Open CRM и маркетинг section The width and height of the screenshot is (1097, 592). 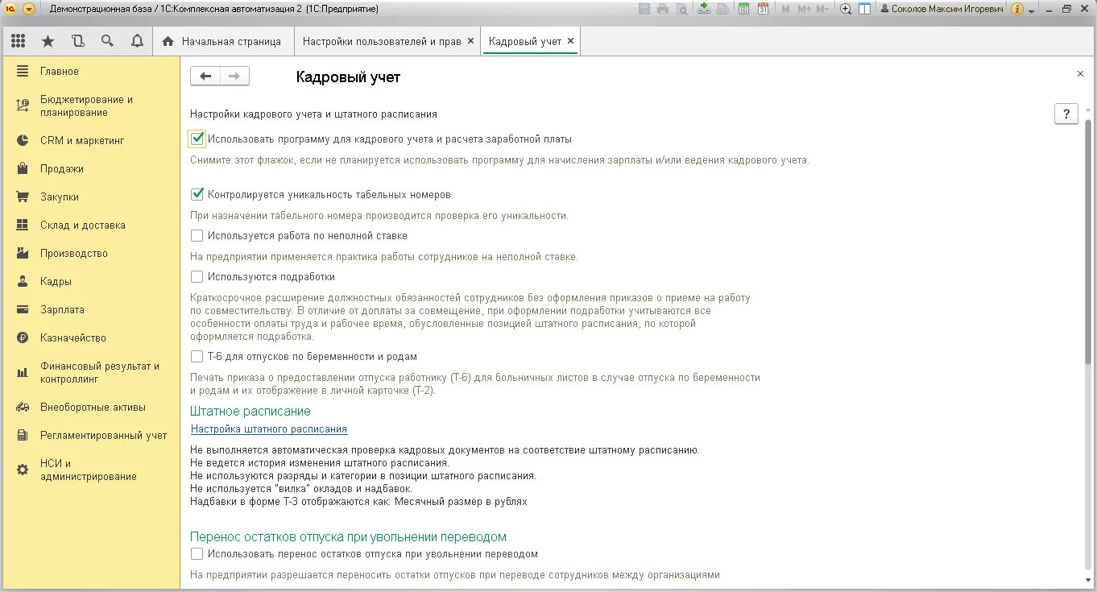pos(91,140)
